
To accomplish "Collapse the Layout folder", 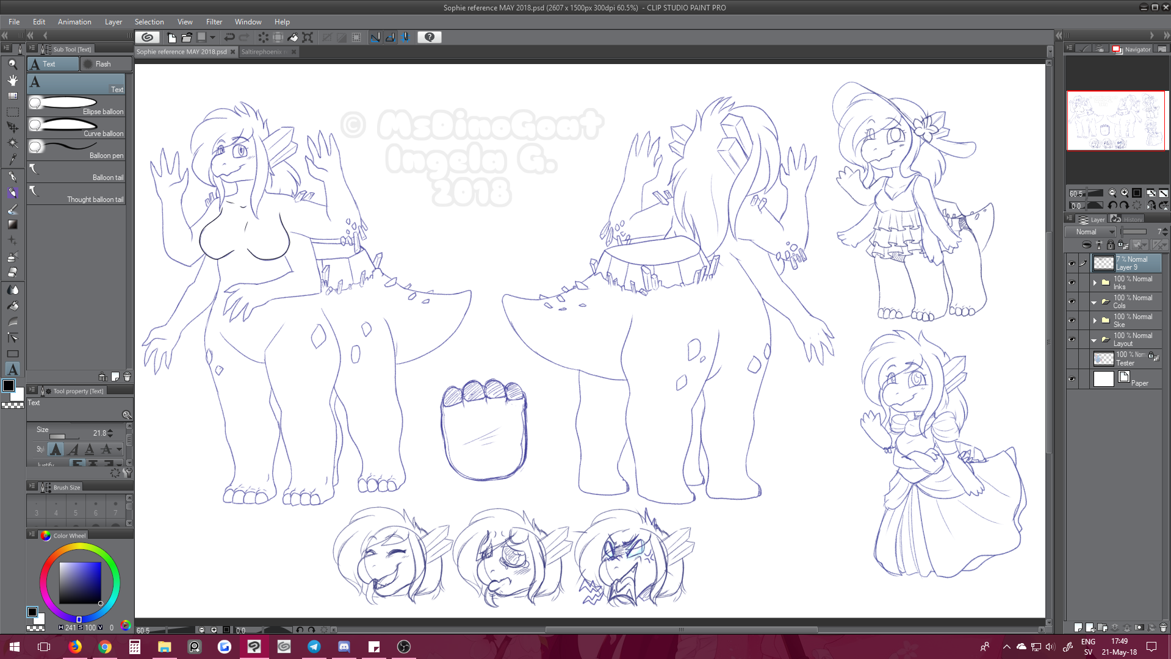I will tap(1094, 340).
